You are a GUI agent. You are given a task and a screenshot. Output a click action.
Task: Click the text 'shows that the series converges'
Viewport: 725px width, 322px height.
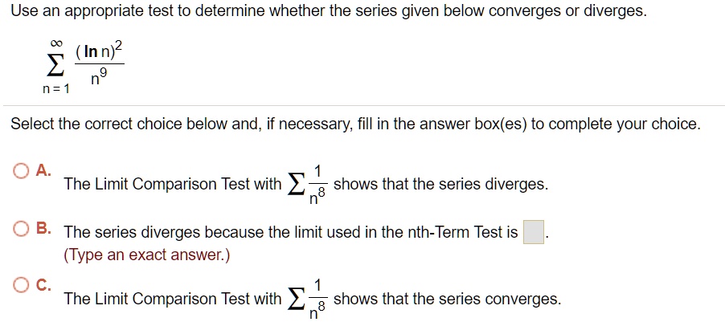tap(447, 299)
